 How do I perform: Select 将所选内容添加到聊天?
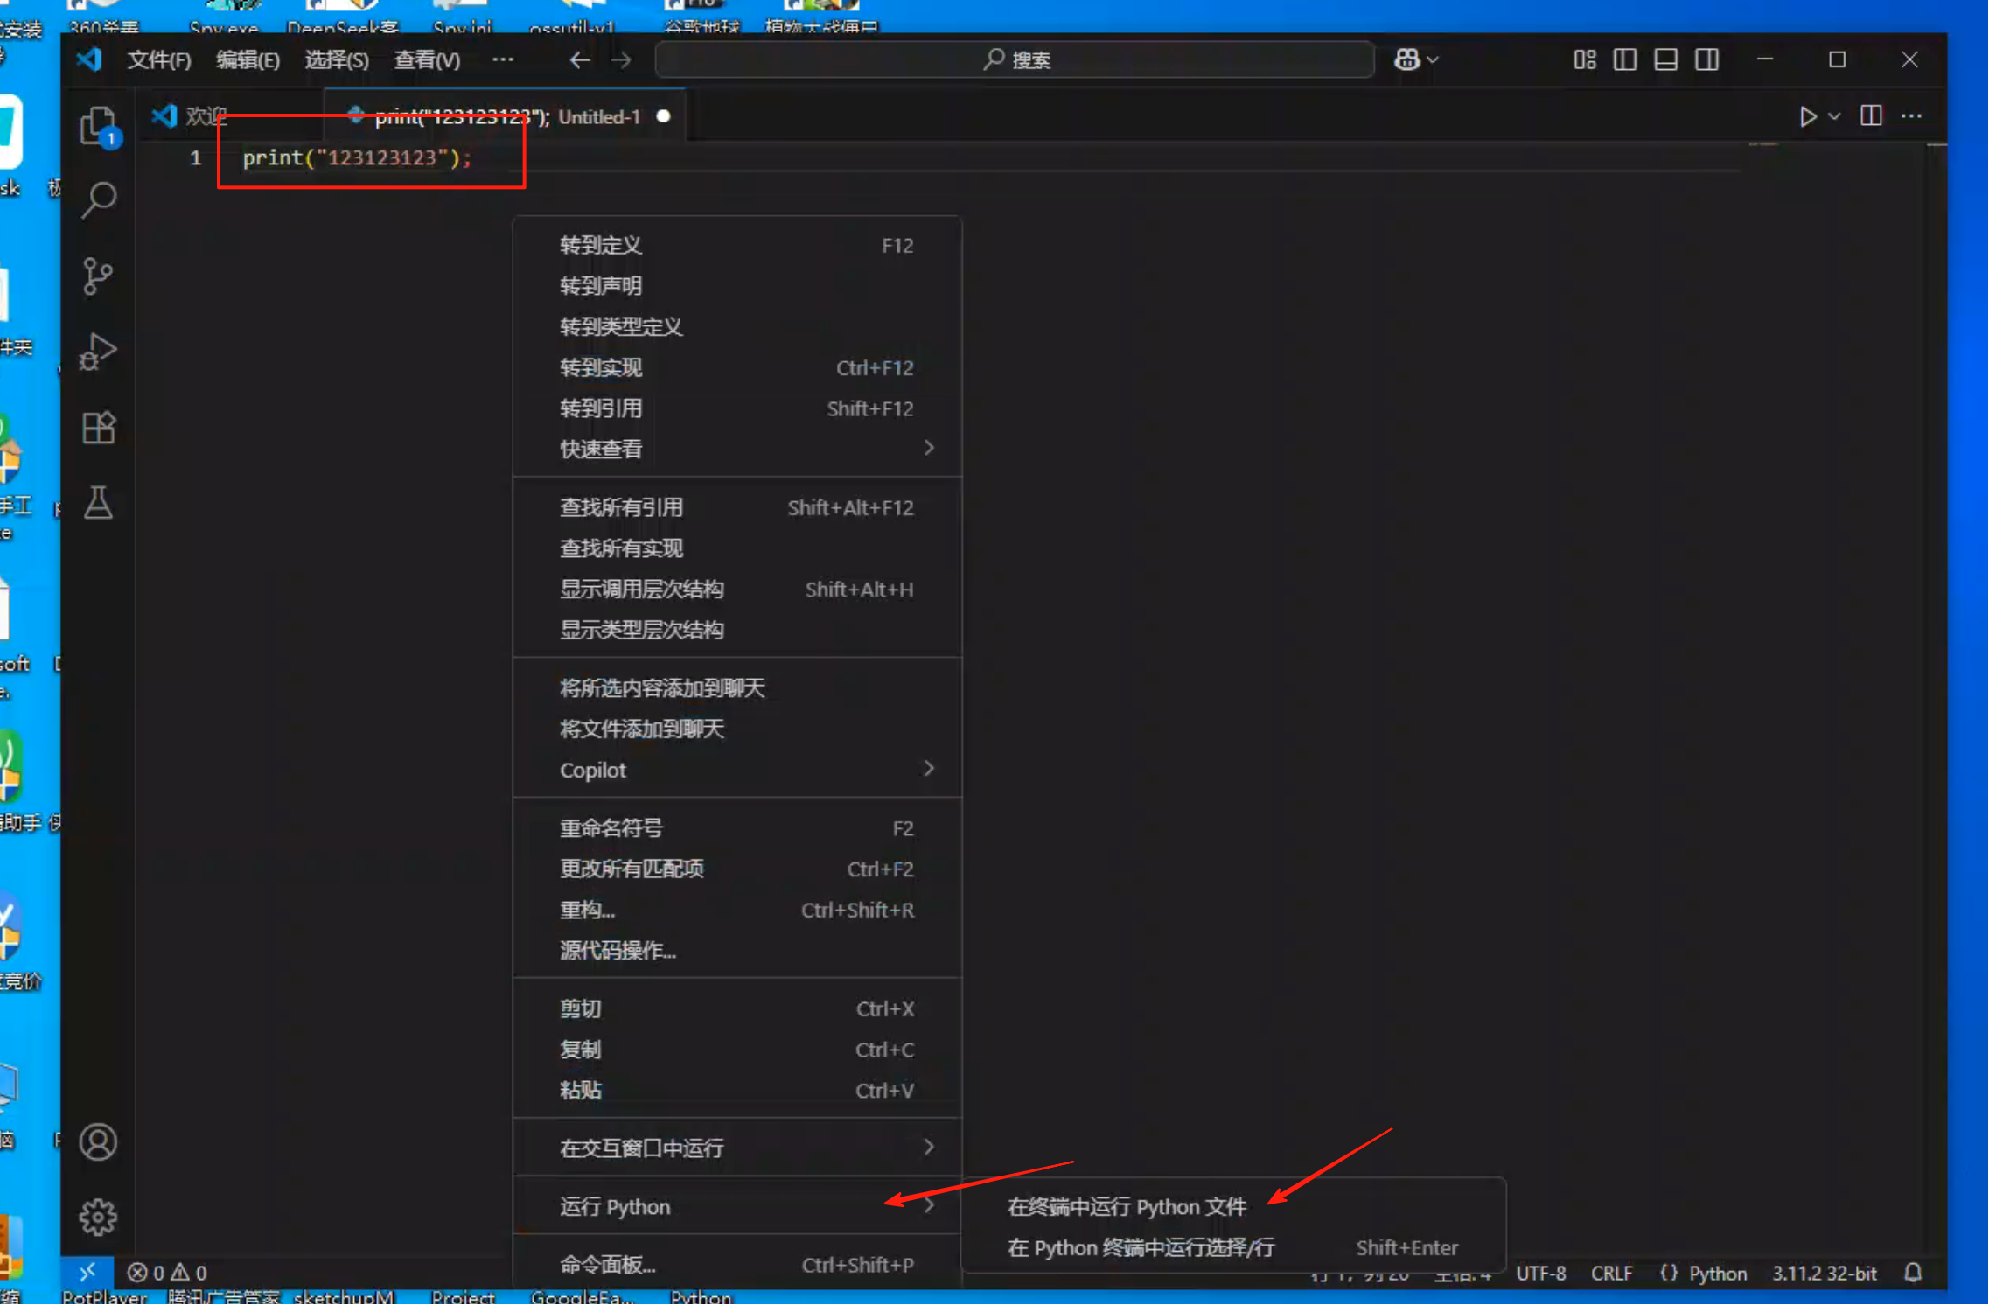pyautogui.click(x=737, y=688)
